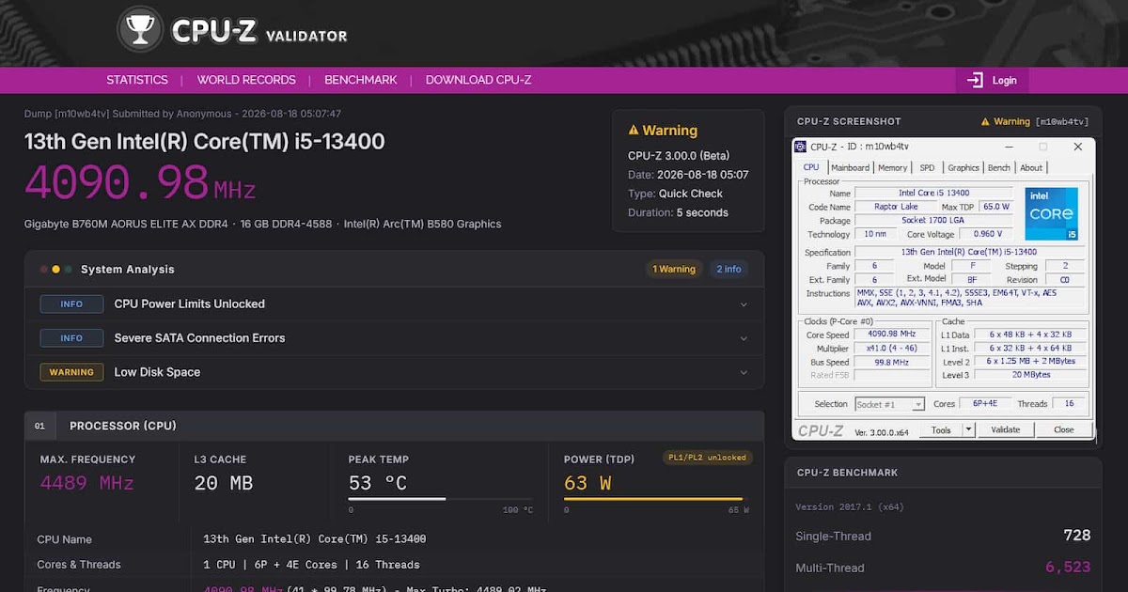This screenshot has height=592, width=1128.
Task: Expand the Severe SATA Connection Errors row
Action: (394, 338)
